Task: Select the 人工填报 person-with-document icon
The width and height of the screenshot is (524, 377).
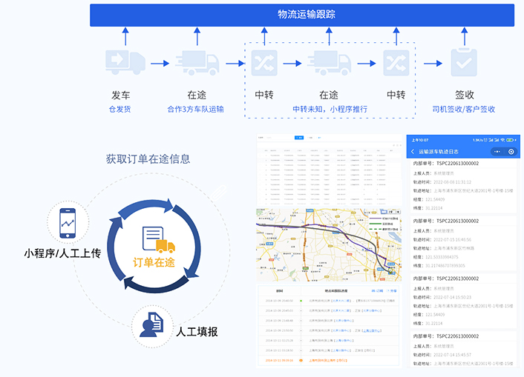Action: pyautogui.click(x=151, y=324)
